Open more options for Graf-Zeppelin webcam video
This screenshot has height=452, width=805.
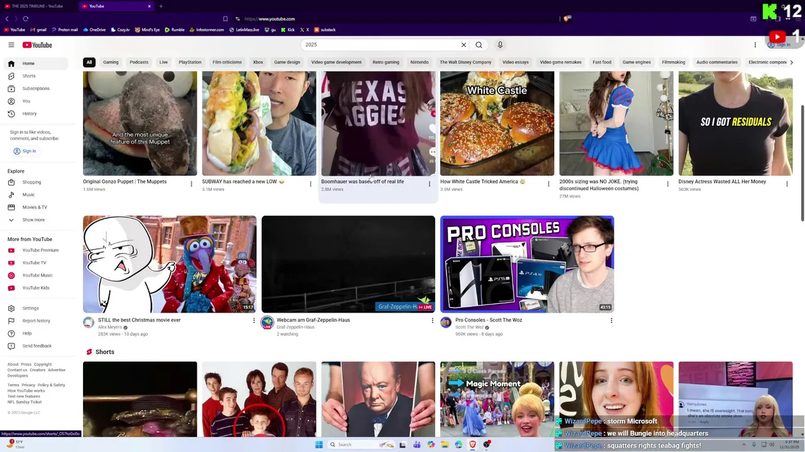point(432,321)
